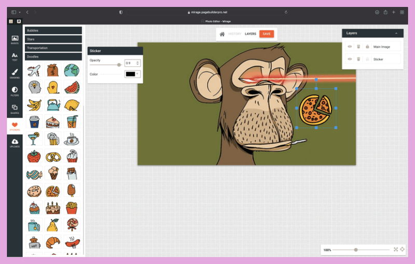Toggle lock on Main Image layer

(x=367, y=47)
